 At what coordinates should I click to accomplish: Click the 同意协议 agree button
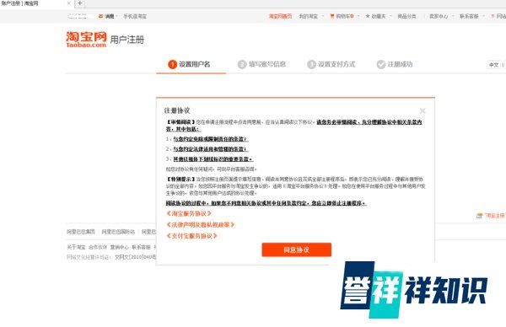point(296,249)
